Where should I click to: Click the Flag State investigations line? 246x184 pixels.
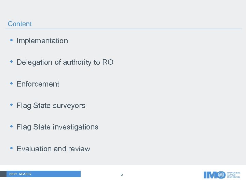pos(57,127)
